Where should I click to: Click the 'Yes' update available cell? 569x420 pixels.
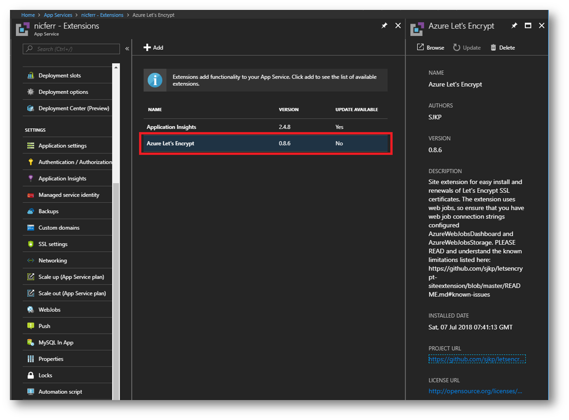click(x=339, y=127)
